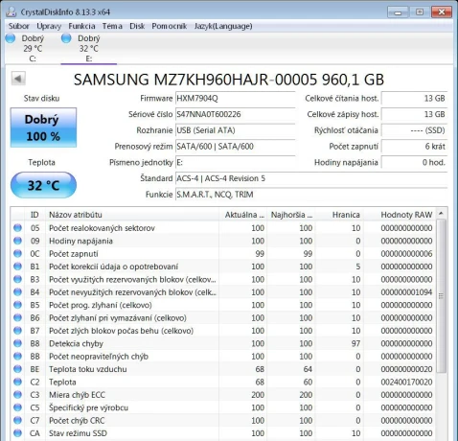Click the blue status circle for drive E:
This screenshot has width=458, height=441.
click(66, 38)
